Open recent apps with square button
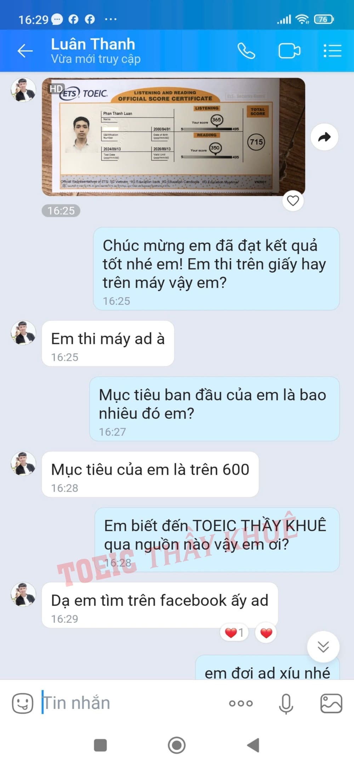 100,745
